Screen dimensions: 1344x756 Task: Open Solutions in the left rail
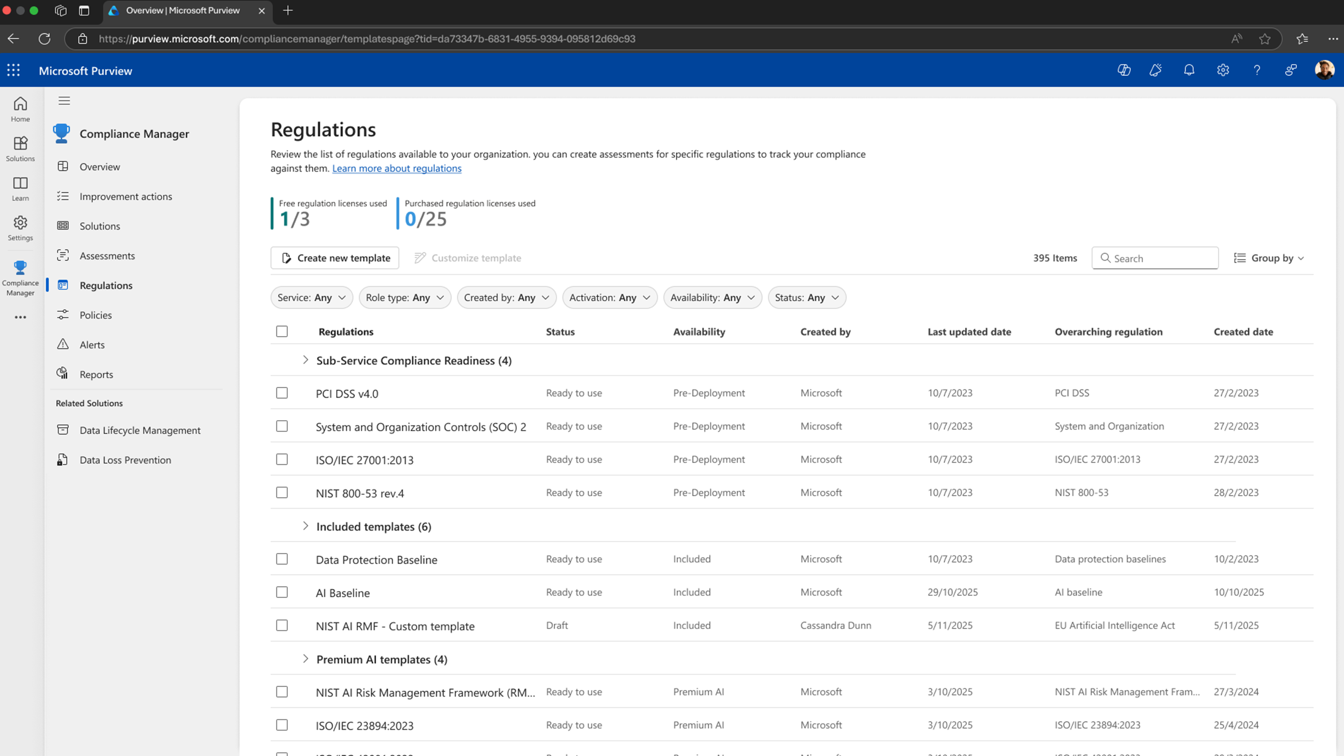[x=20, y=148]
